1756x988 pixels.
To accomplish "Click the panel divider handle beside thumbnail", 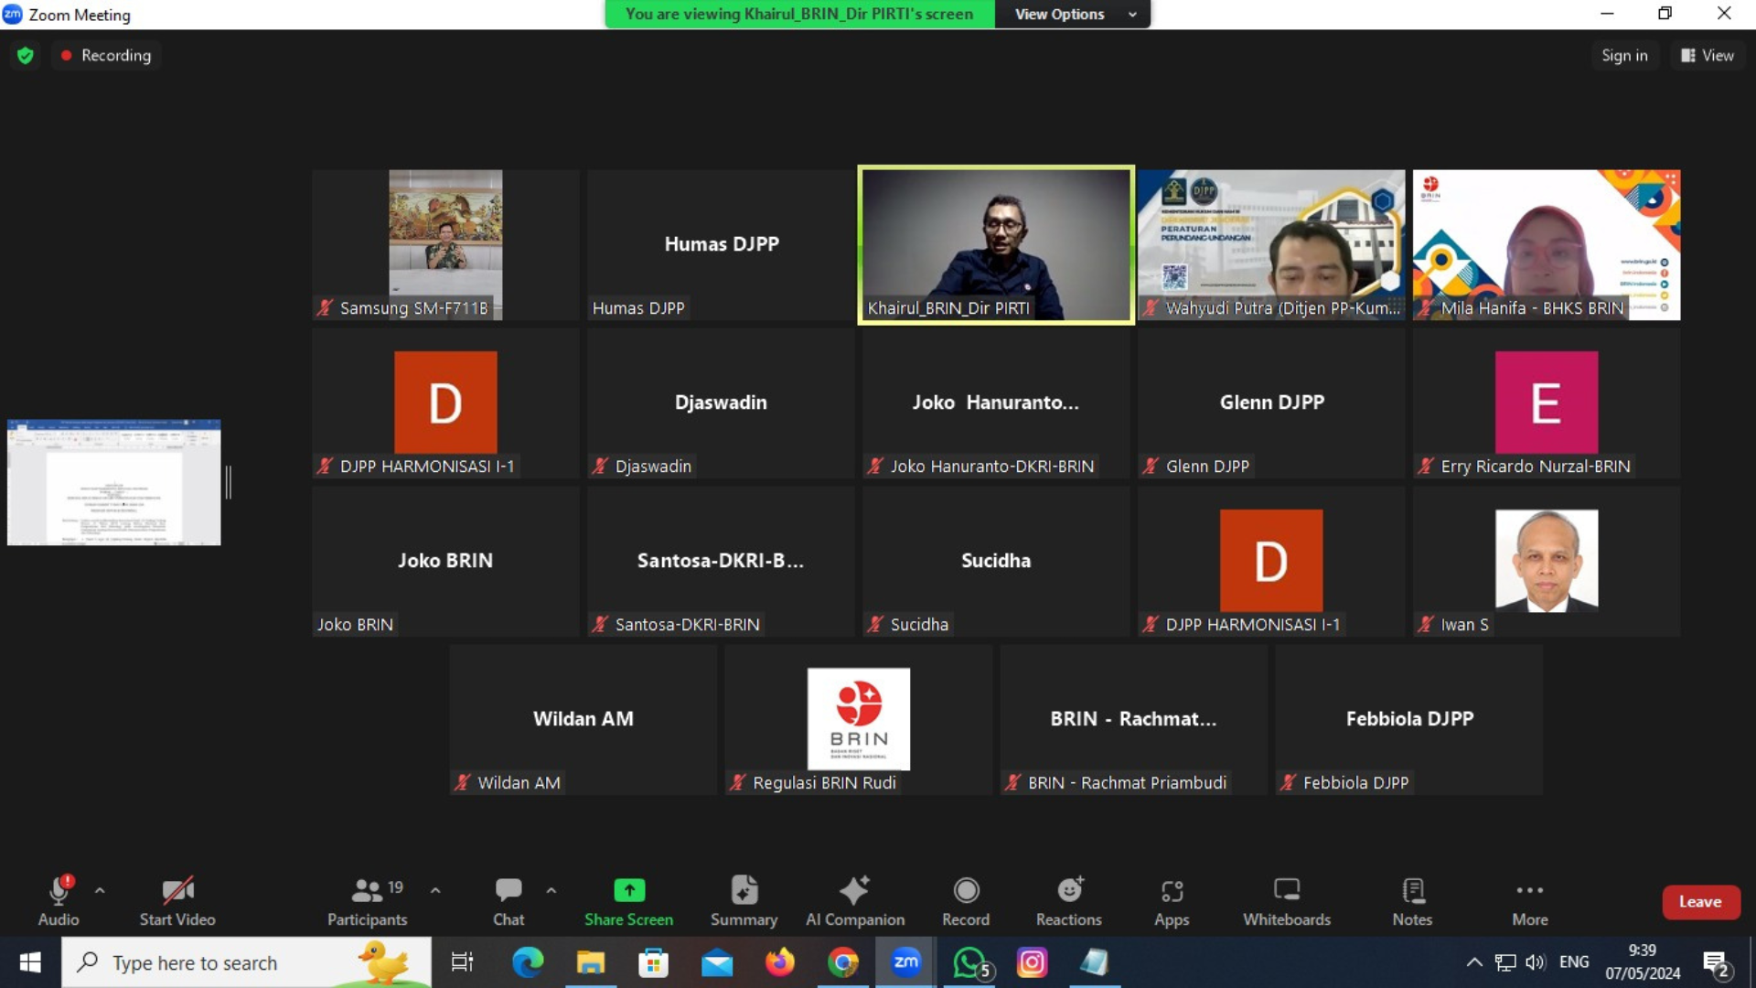I will pyautogui.click(x=229, y=482).
